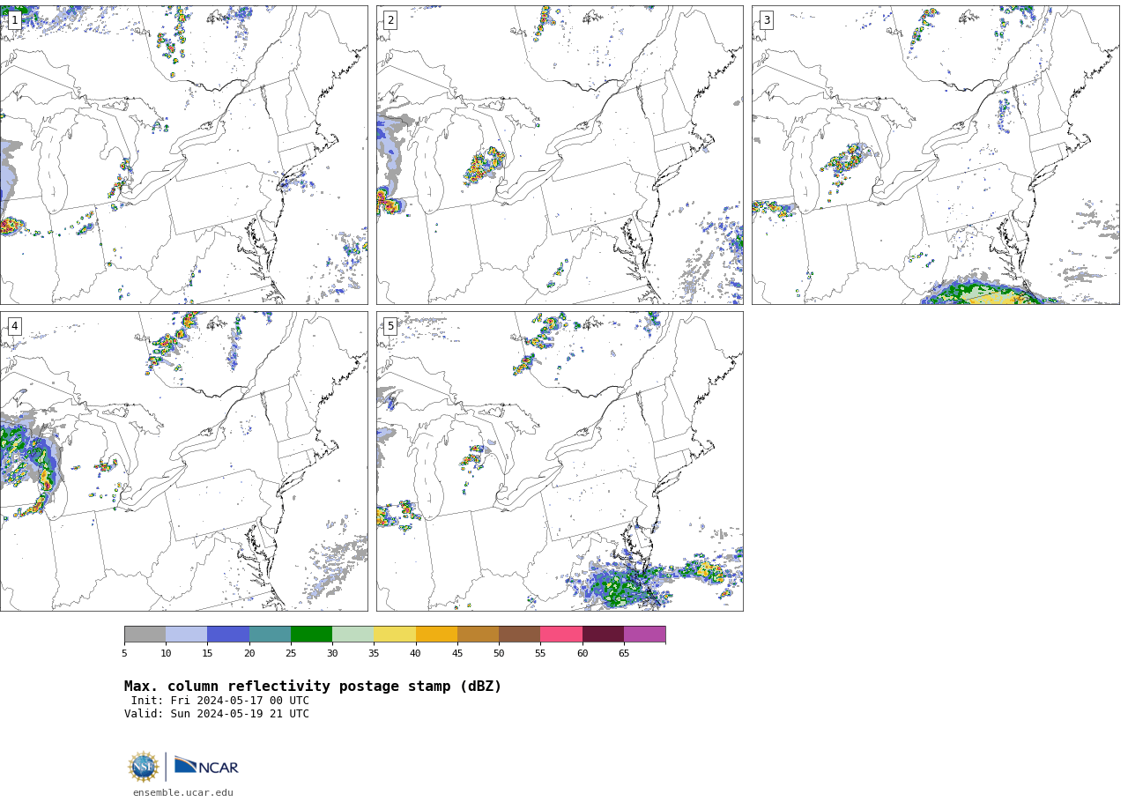Click the panel label number 3
This screenshot has width=1128, height=802.
pos(766,20)
